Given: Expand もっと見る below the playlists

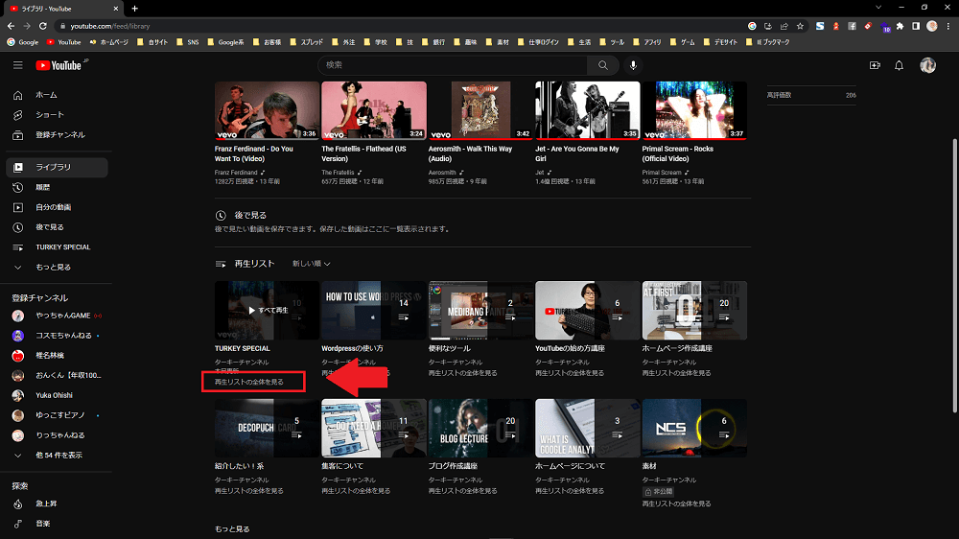Looking at the screenshot, I should coord(232,529).
